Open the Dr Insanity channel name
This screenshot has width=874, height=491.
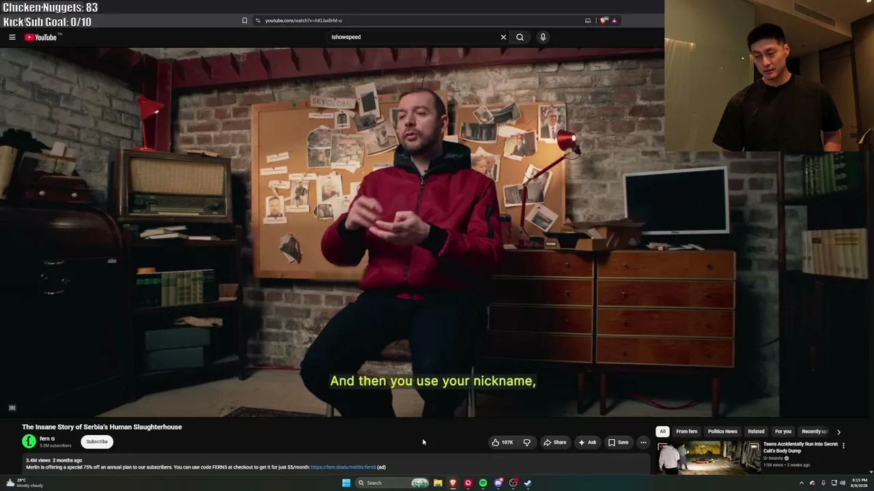click(773, 458)
